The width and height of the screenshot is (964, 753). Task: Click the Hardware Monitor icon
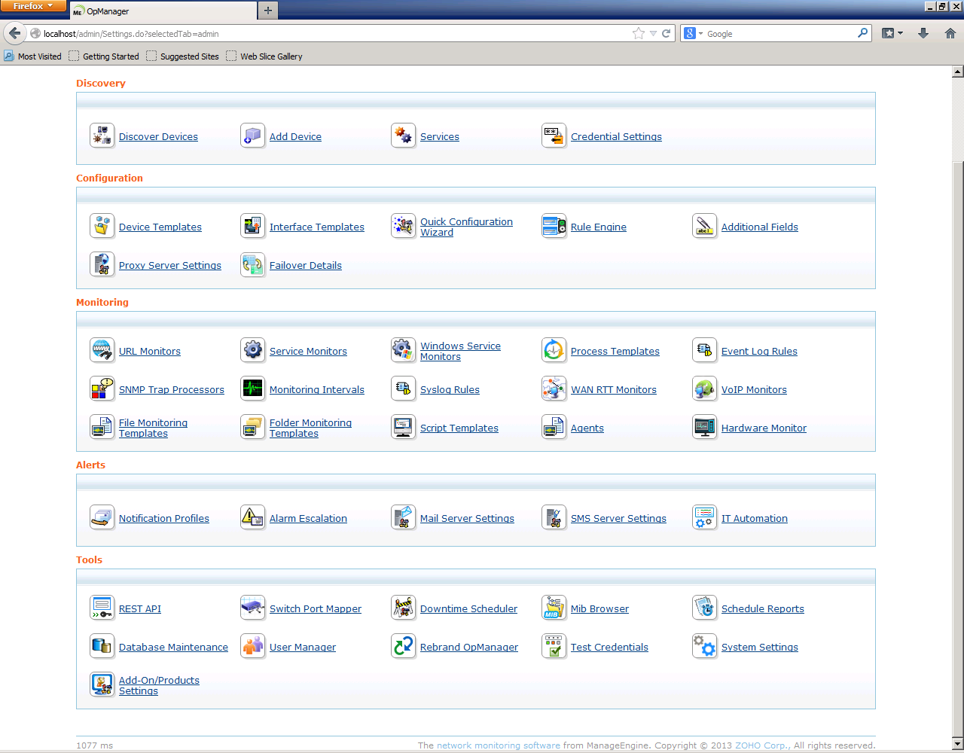[x=704, y=427]
